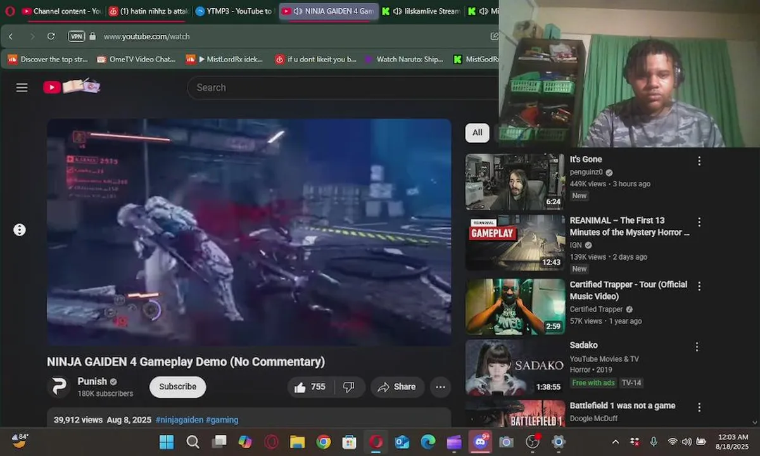The width and height of the screenshot is (760, 456).
Task: Open the Camera app on taskbar
Action: click(x=506, y=441)
